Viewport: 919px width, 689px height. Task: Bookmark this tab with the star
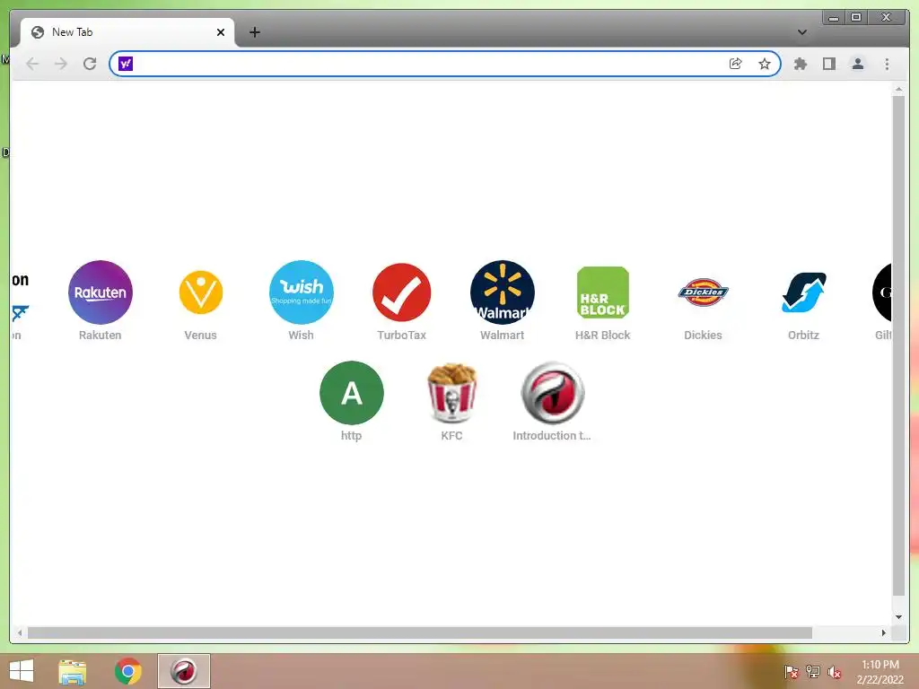[765, 64]
